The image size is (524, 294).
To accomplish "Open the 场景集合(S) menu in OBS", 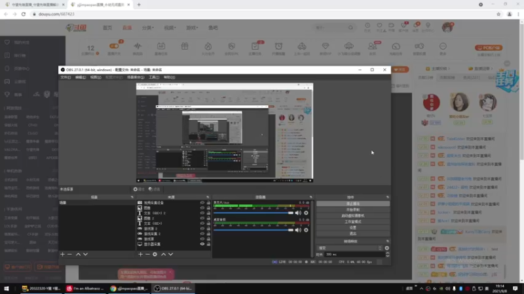I will click(x=136, y=77).
